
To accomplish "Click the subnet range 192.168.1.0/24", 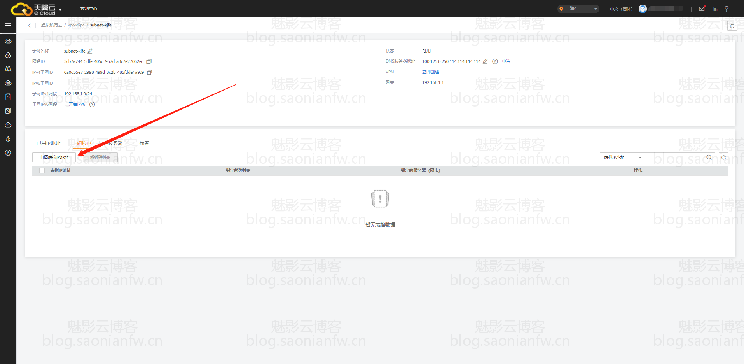I will click(x=78, y=94).
